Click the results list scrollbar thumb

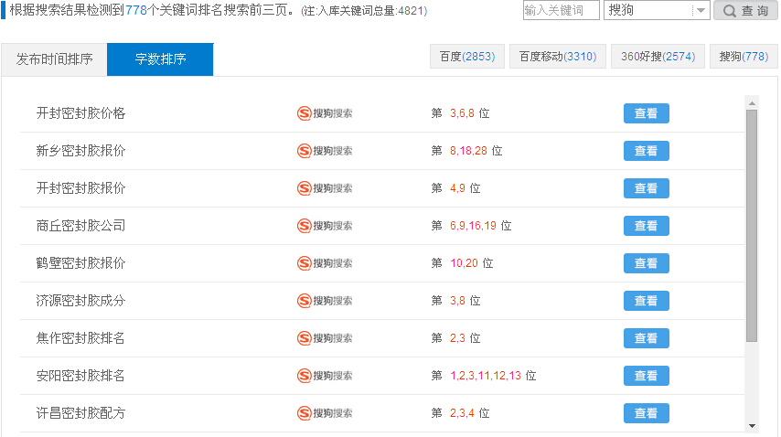click(x=752, y=226)
